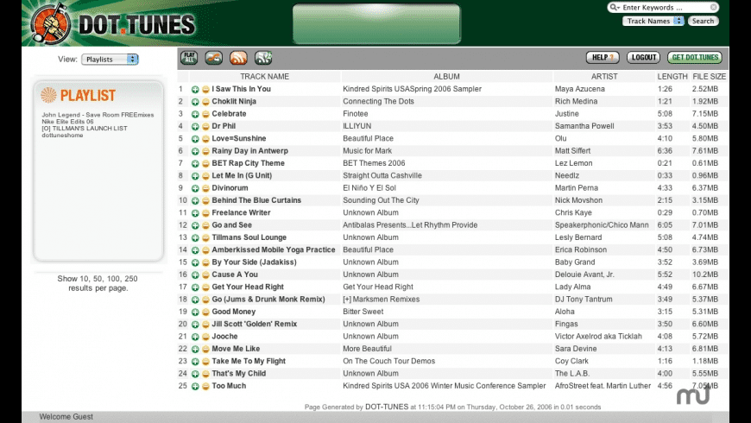Click green plus icon for Jooche
This screenshot has width=751, height=423.
pos(195,338)
